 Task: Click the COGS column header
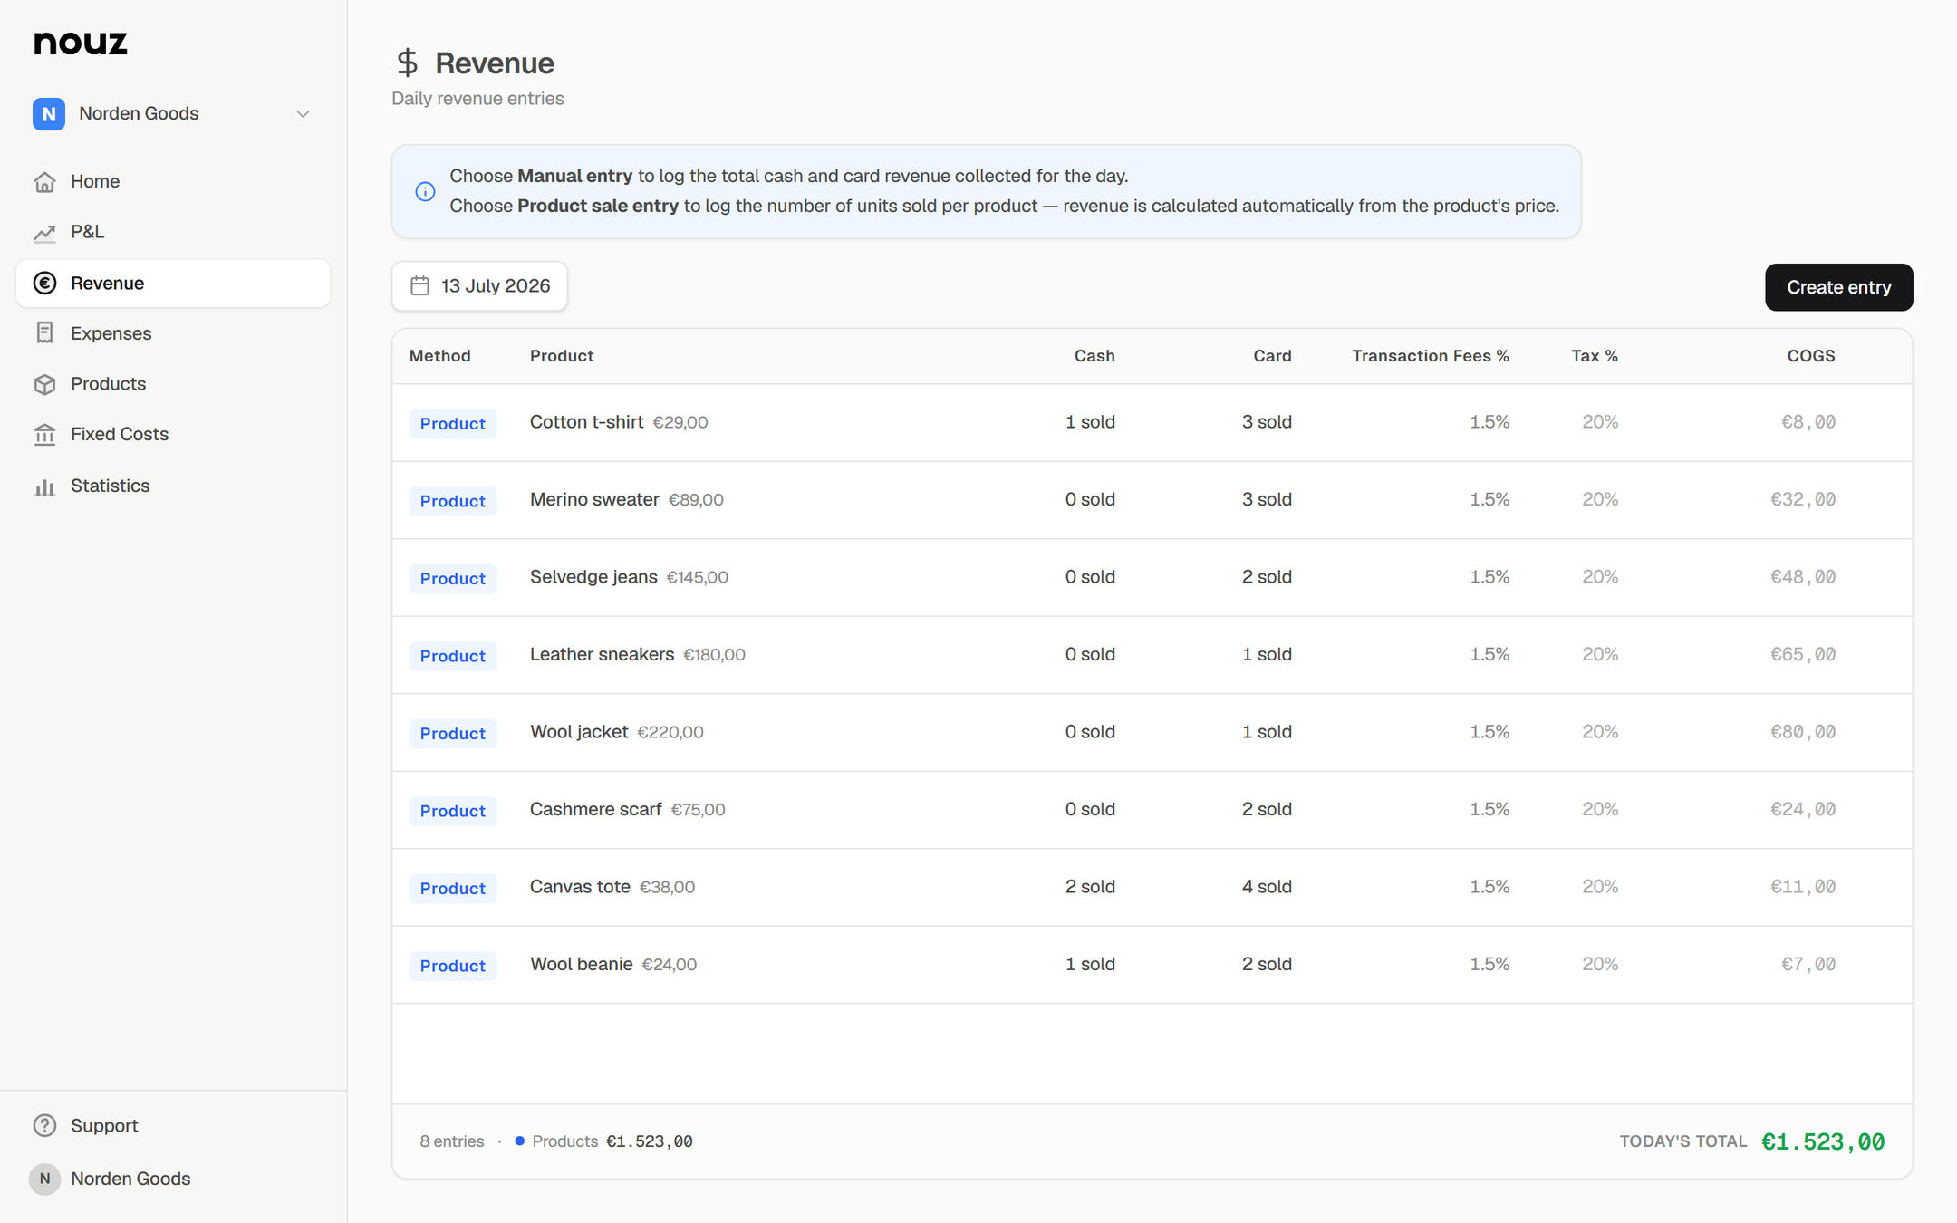point(1811,356)
